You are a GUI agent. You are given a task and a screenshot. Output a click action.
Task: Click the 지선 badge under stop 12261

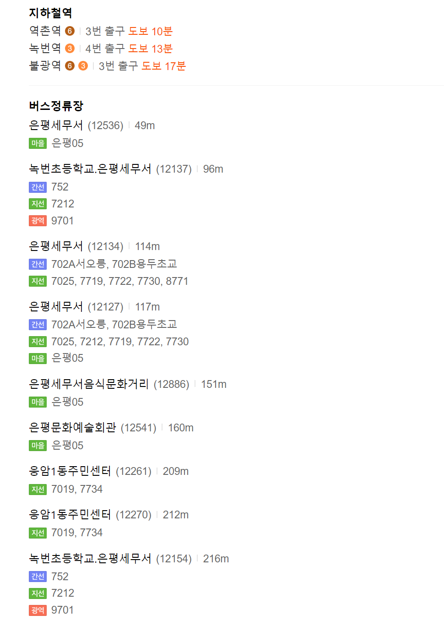38,490
